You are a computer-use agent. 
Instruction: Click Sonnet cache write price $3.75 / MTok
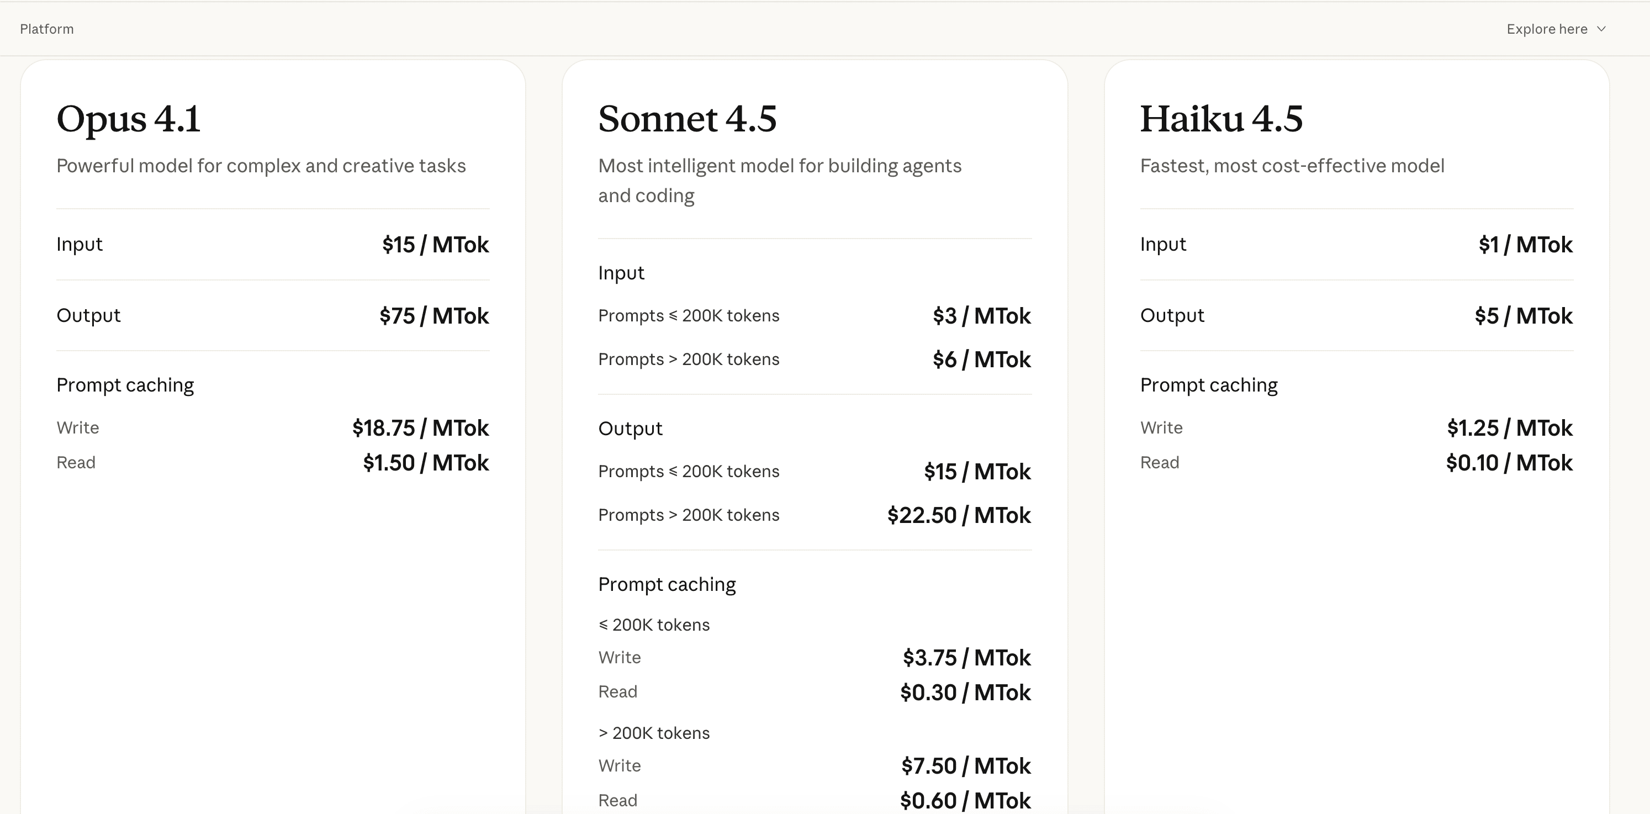click(966, 658)
